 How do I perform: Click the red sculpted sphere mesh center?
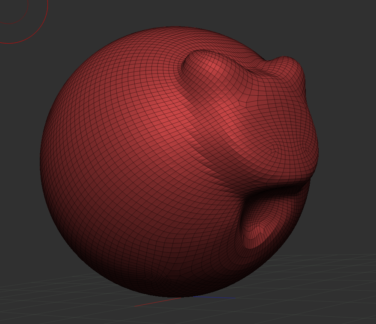tap(179, 162)
